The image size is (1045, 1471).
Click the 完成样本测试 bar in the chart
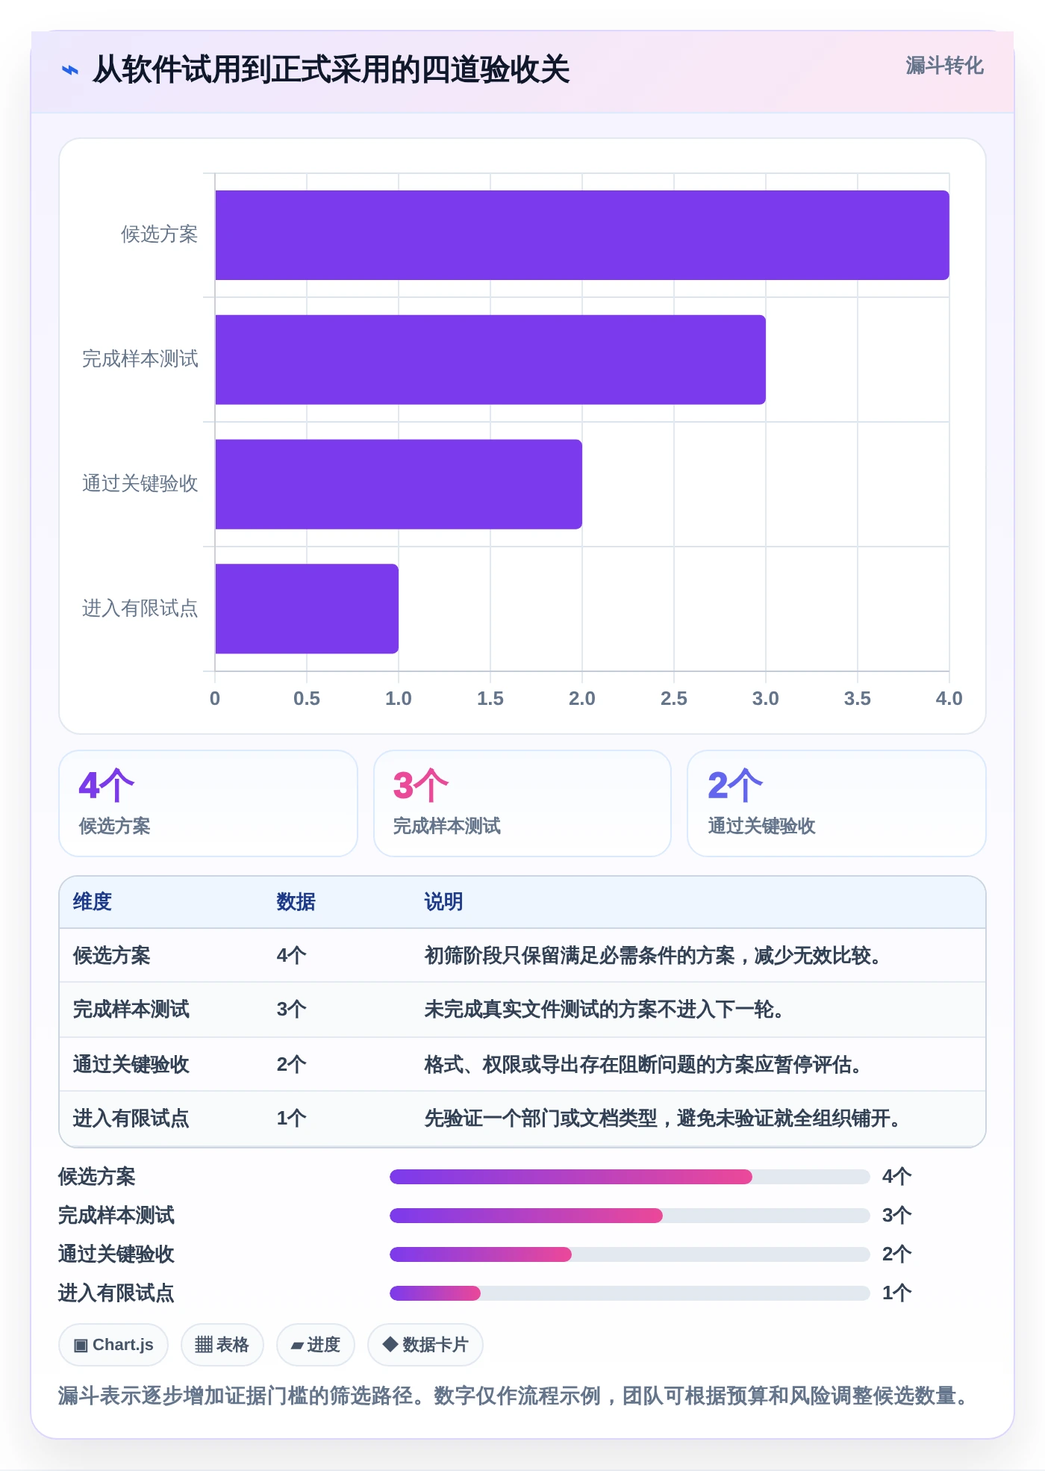[490, 360]
